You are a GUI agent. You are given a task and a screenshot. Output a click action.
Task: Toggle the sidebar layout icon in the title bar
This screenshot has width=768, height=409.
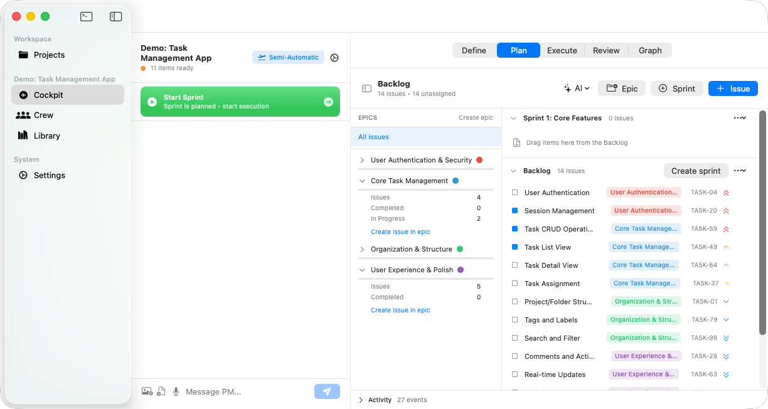115,17
